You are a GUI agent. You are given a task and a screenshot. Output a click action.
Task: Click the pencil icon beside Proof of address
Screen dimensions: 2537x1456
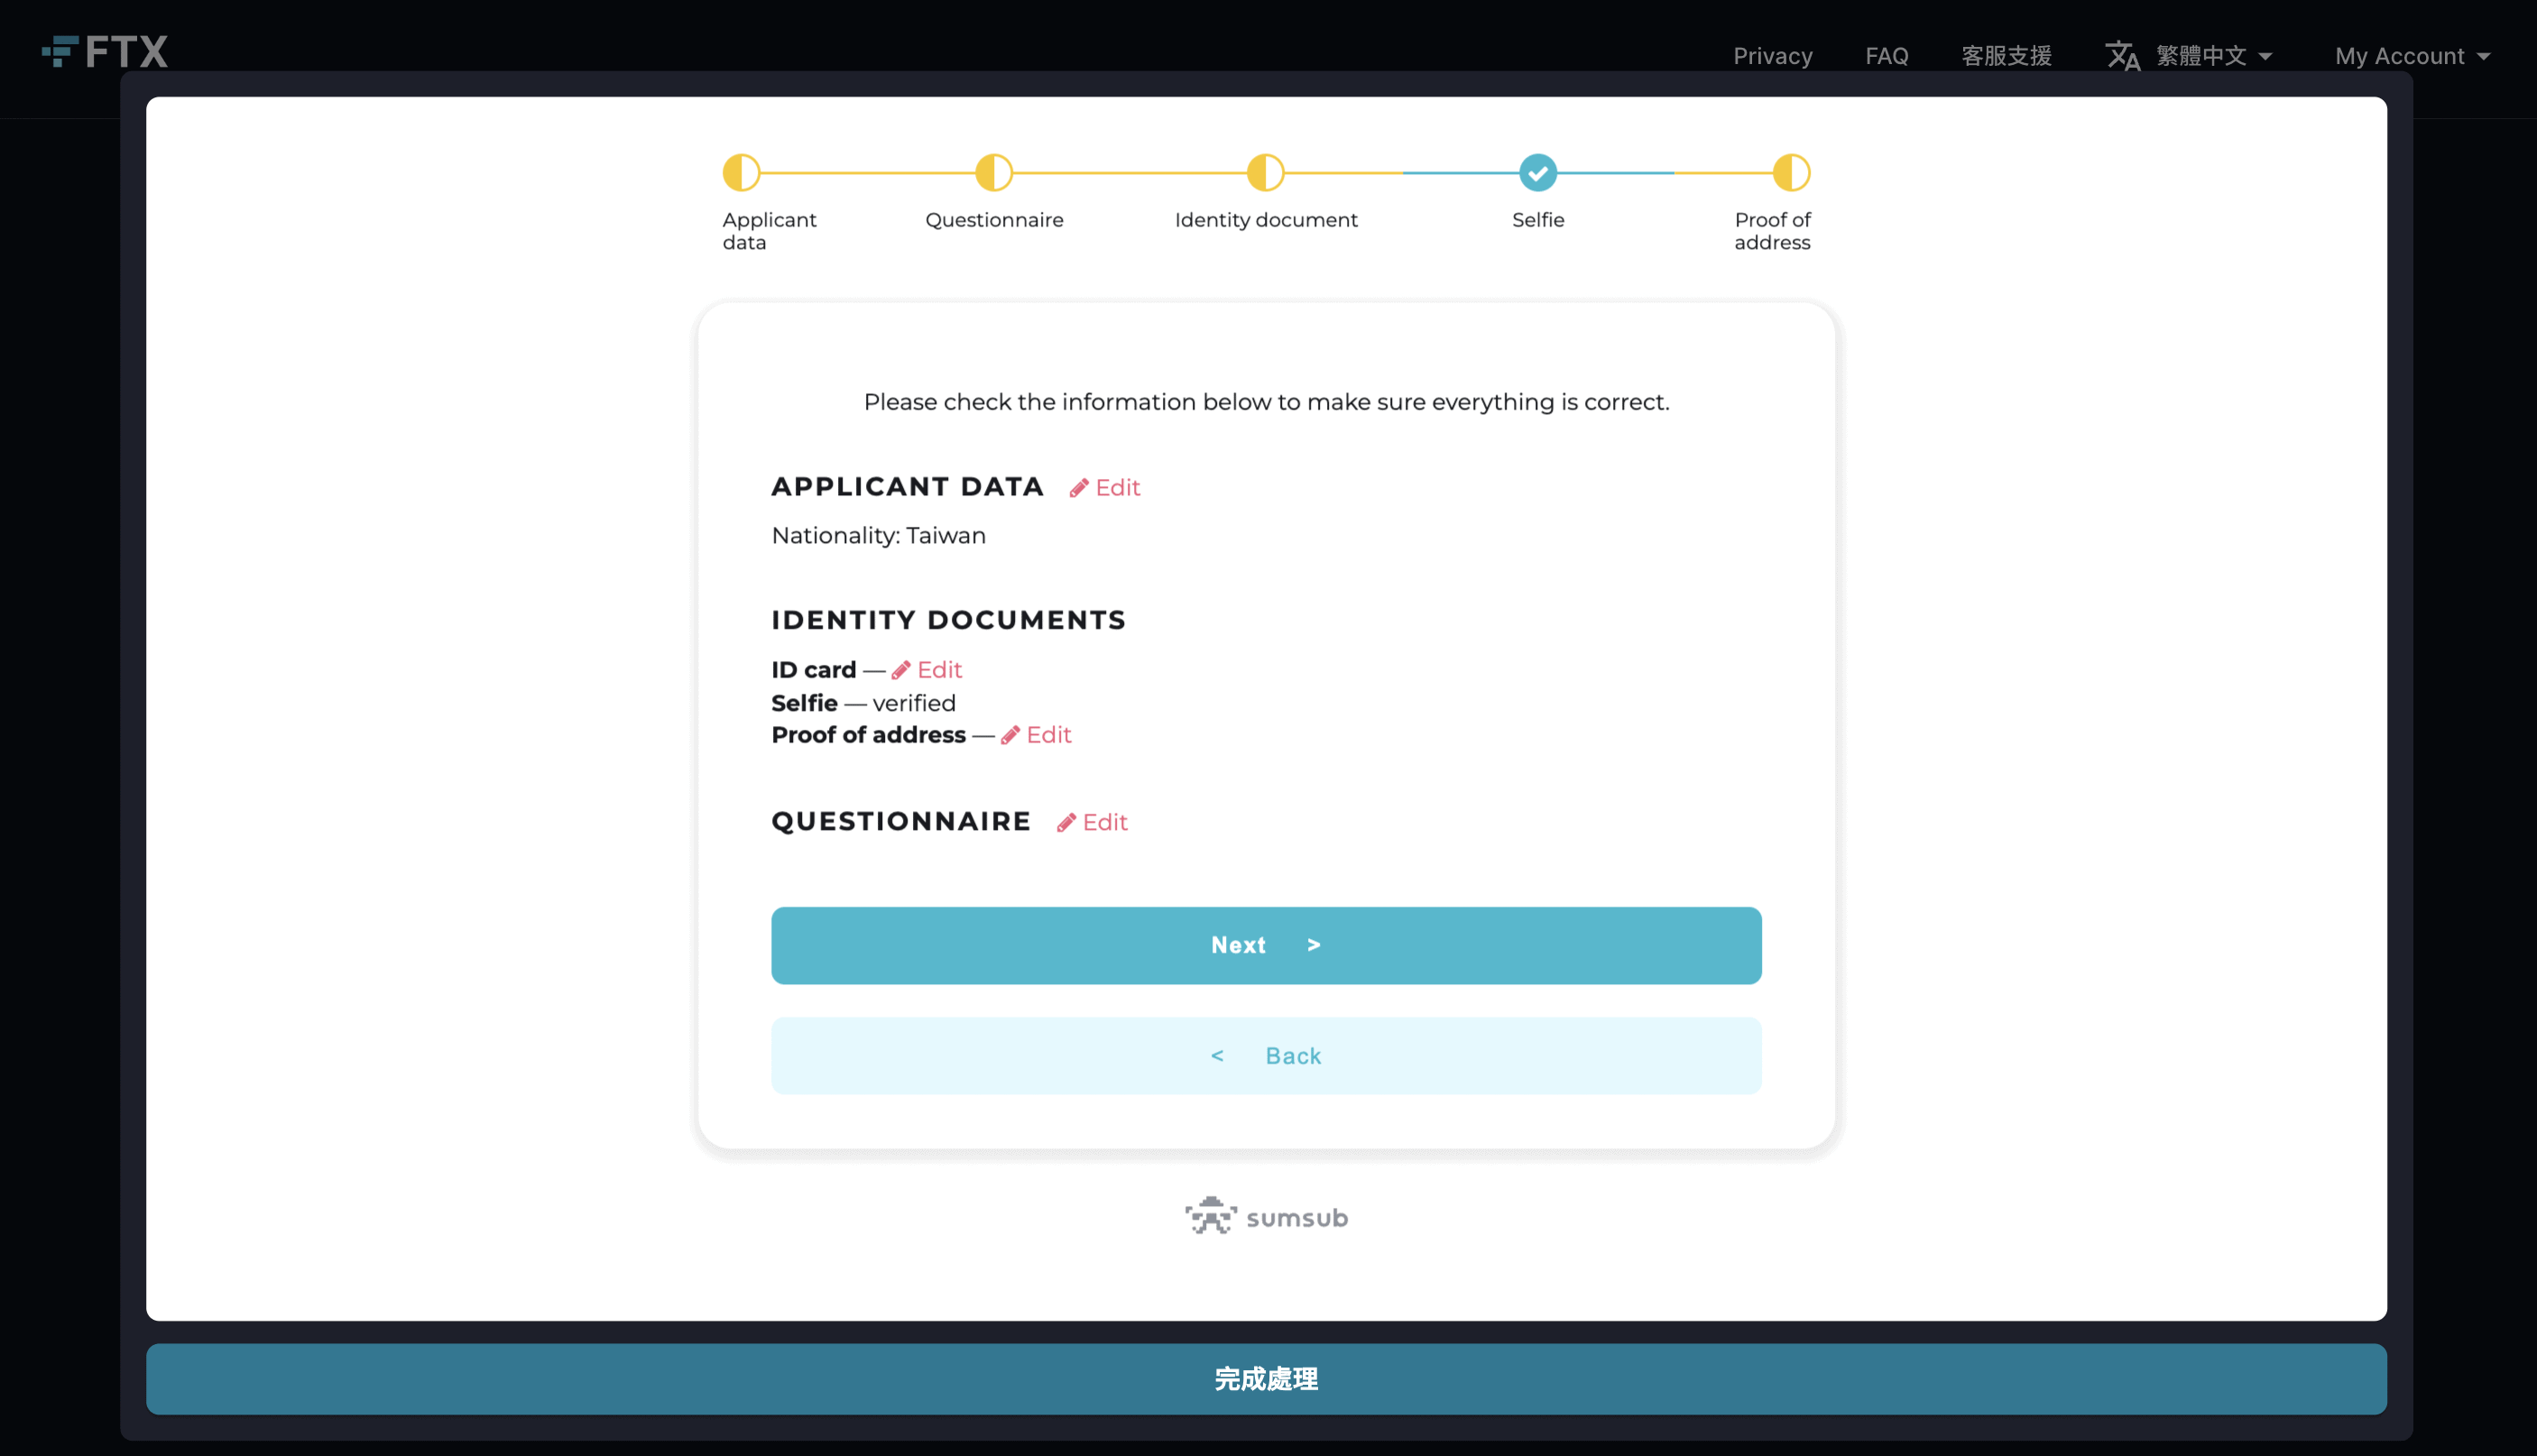tap(1010, 736)
